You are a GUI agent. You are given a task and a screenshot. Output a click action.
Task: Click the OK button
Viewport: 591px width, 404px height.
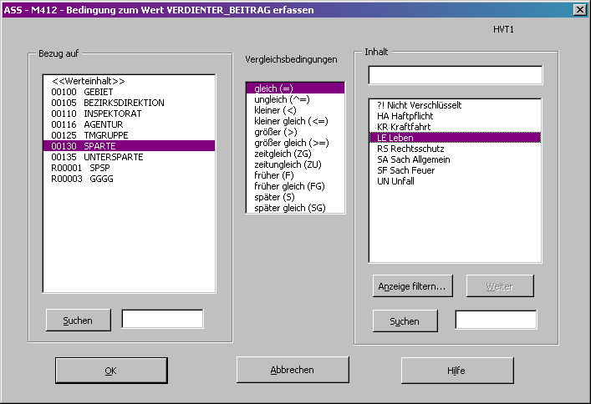click(x=110, y=370)
